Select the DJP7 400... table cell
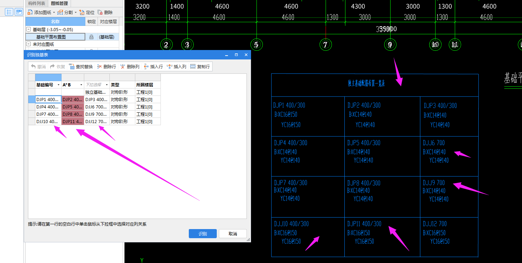 48,114
